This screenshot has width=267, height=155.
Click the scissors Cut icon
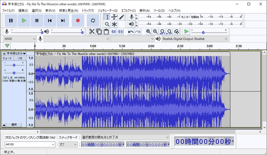click(x=92, y=32)
